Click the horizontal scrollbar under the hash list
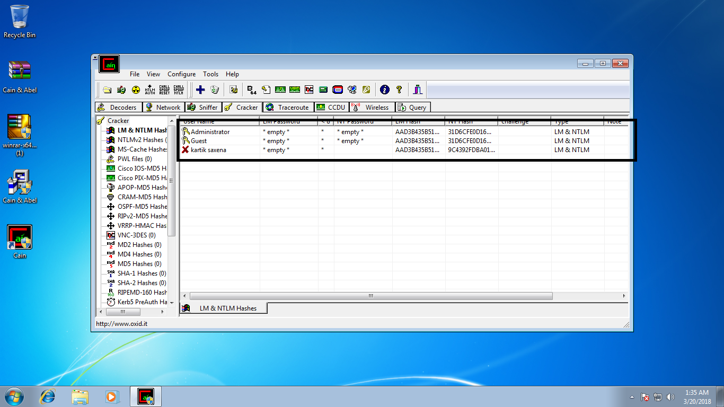This screenshot has width=724, height=407. tap(371, 296)
